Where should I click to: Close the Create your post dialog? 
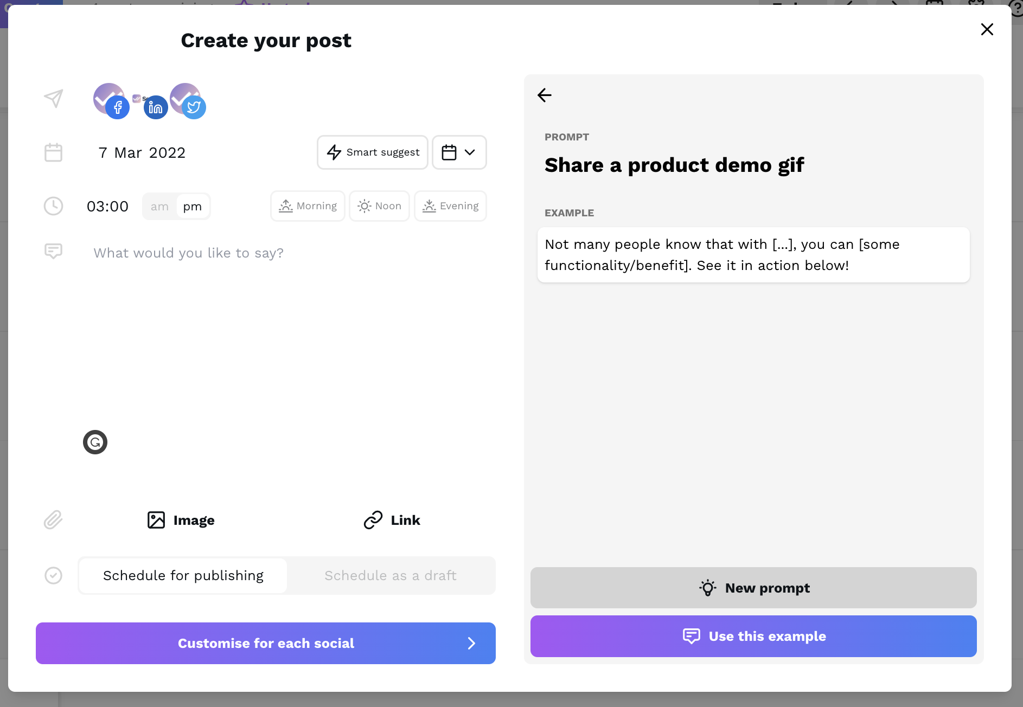click(x=987, y=29)
